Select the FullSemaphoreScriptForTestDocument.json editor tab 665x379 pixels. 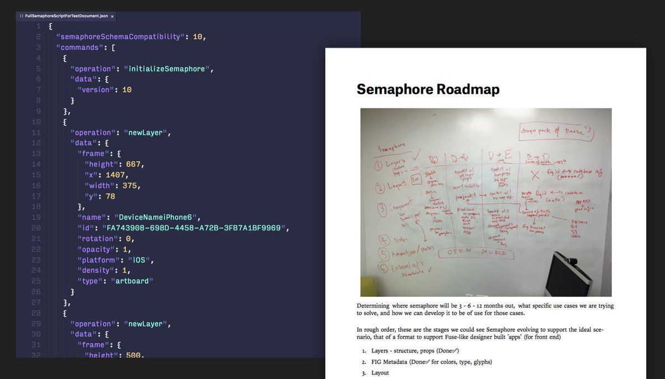point(67,16)
